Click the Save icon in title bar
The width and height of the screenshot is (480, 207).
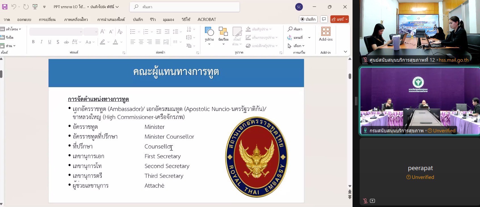coord(5,7)
